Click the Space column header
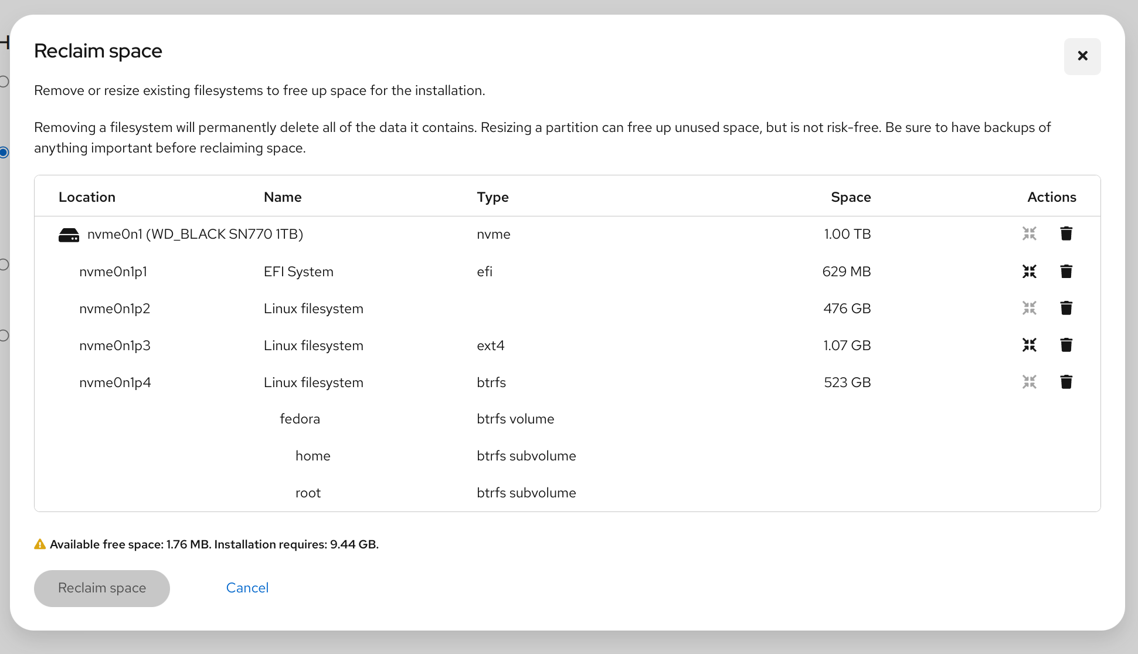 tap(850, 197)
